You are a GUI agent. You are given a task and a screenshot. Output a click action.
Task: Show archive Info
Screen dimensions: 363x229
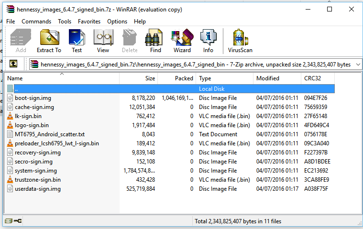208,41
